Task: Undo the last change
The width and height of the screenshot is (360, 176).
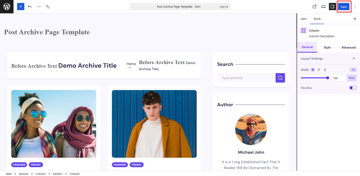Action: [x=30, y=7]
